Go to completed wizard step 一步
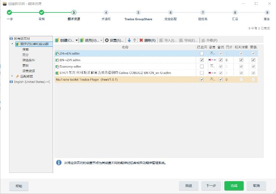Screen dimensions: 276x194 click(9, 12)
